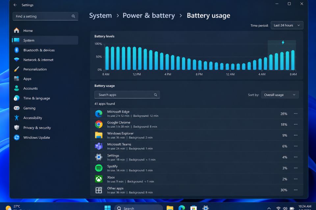This screenshot has width=316, height=210.
Task: Open more options for Settings app row
Action: point(296,157)
